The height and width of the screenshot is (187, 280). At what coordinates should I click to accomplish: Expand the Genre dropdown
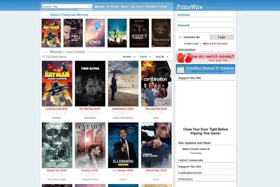click(145, 57)
